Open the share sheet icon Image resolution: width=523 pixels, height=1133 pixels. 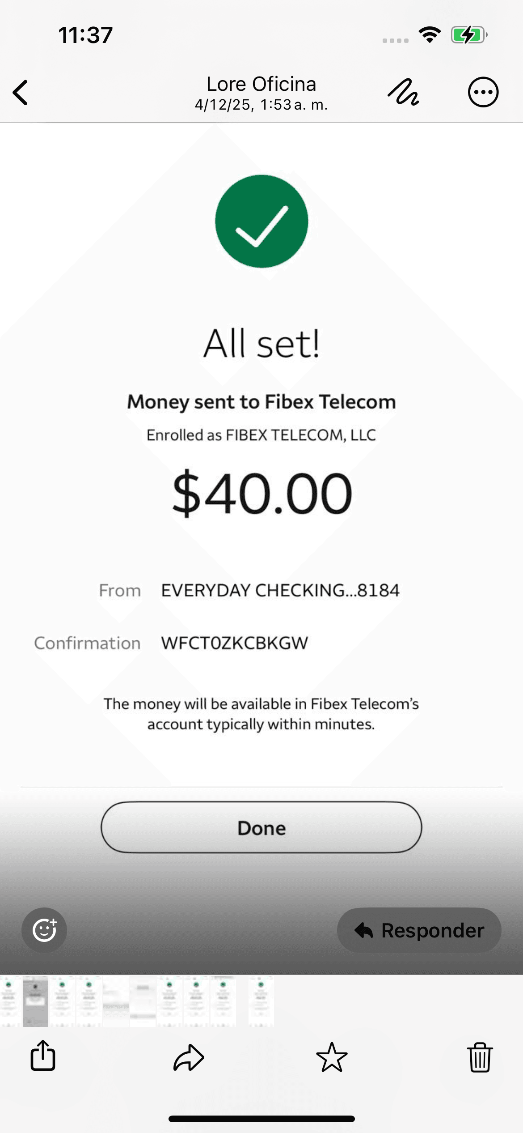click(43, 1056)
